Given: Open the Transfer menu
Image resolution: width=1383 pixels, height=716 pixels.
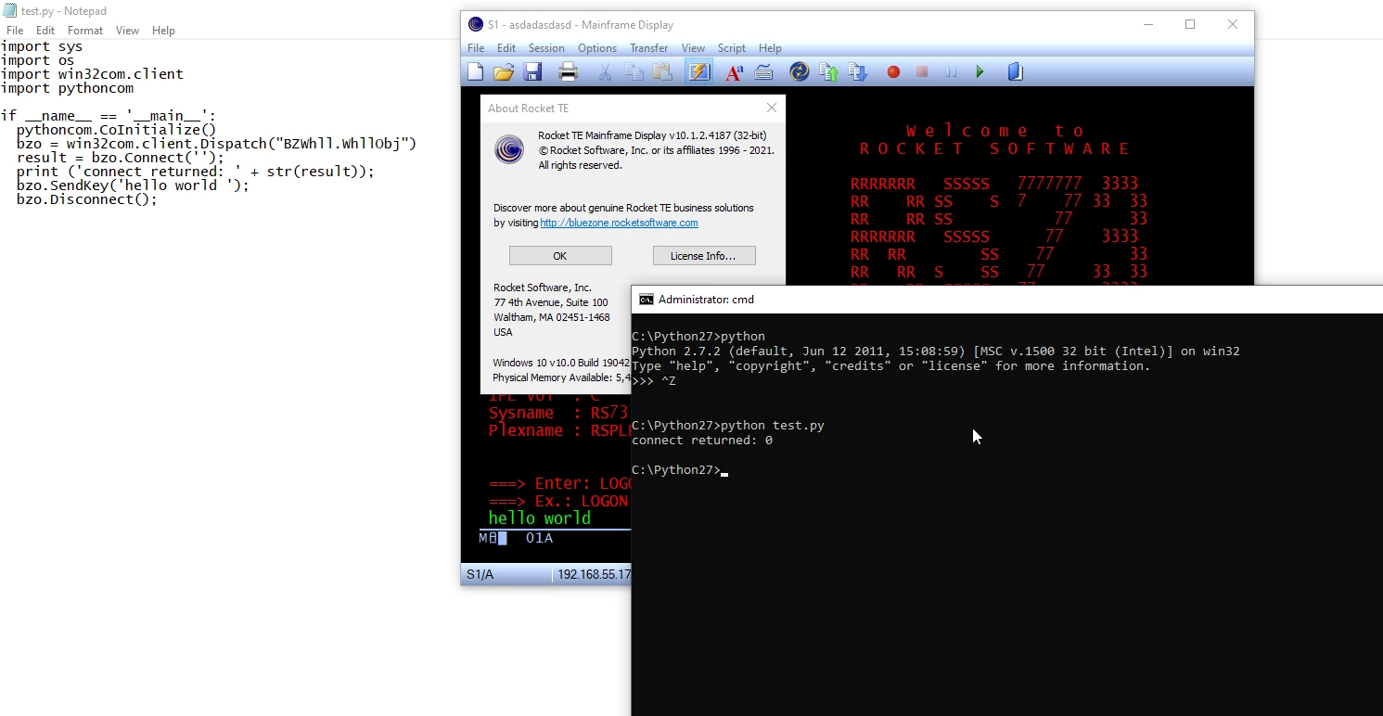Looking at the screenshot, I should click(x=648, y=48).
